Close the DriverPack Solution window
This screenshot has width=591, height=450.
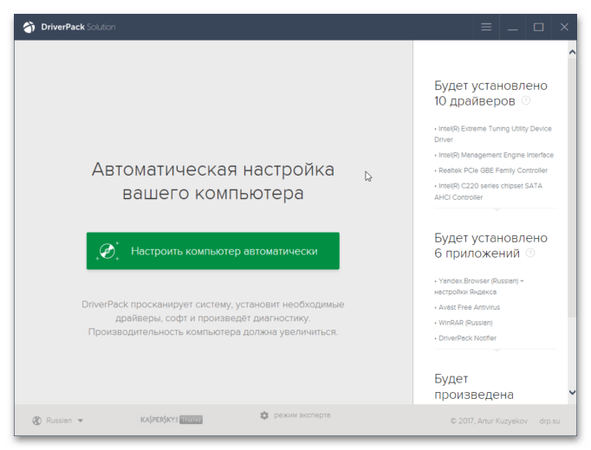pyautogui.click(x=564, y=27)
